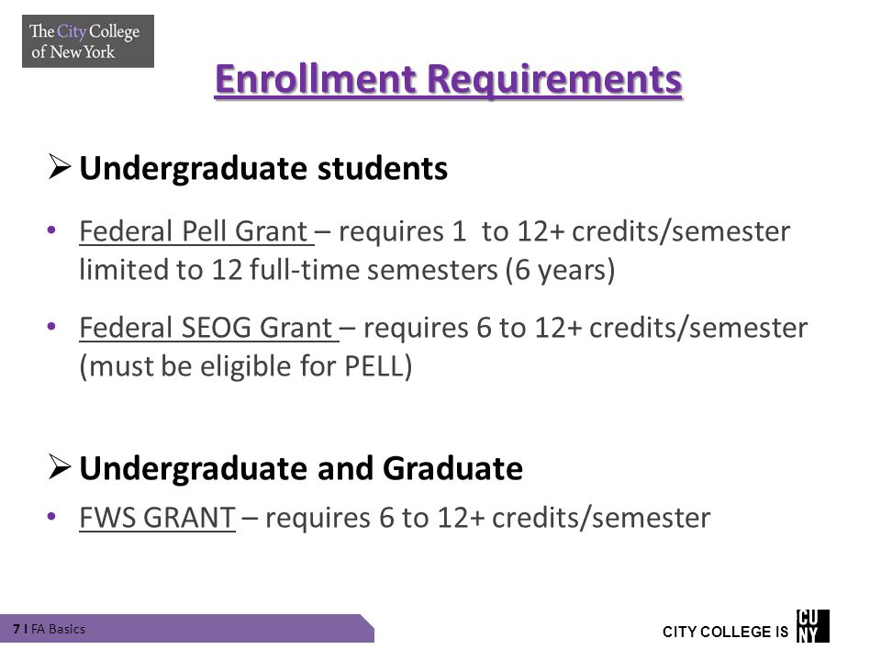Viewport: 881px width, 661px height.
Task: Click 'requires 1 to 12+ credits/semester' text
Action: [564, 231]
